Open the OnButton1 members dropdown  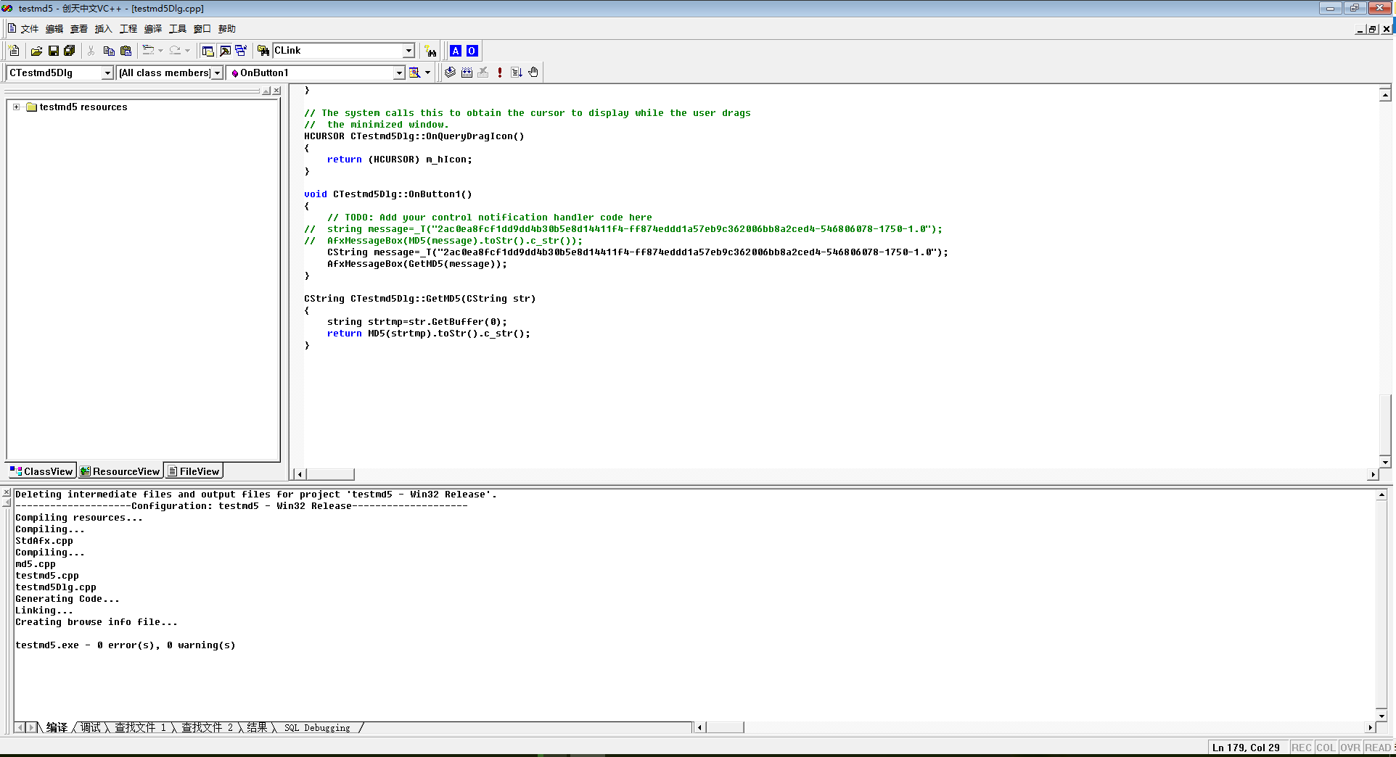coord(399,73)
